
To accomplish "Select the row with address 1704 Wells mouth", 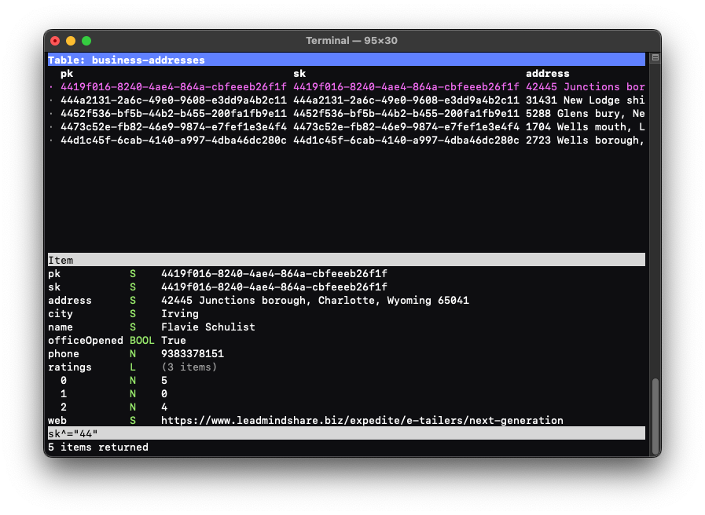I will tap(585, 127).
